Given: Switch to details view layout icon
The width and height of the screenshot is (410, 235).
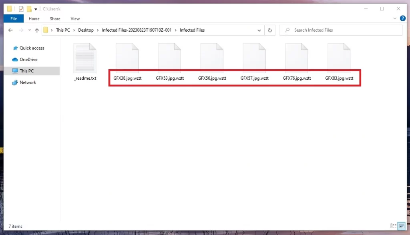Looking at the screenshot, I should pos(394,226).
